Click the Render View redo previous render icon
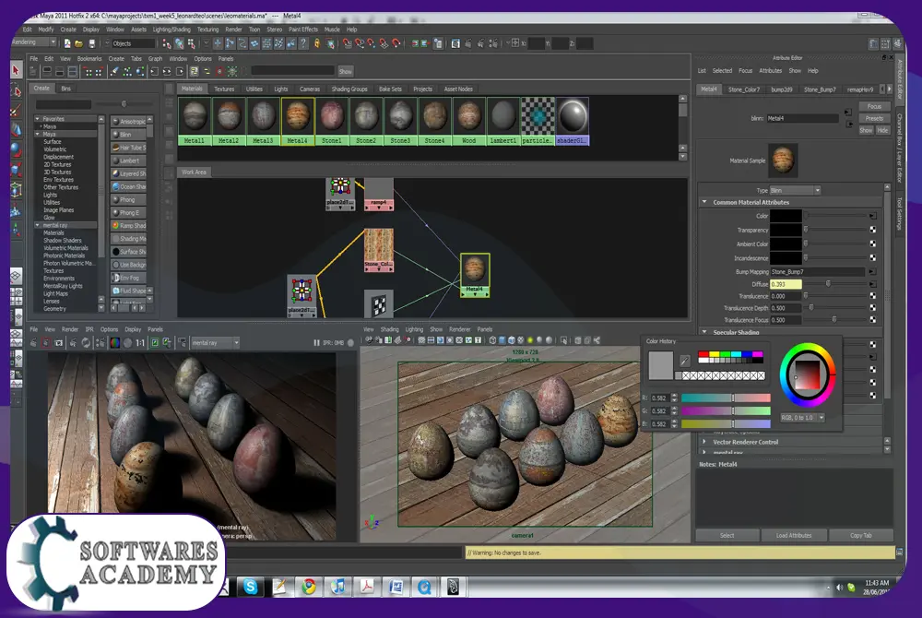 [33, 343]
